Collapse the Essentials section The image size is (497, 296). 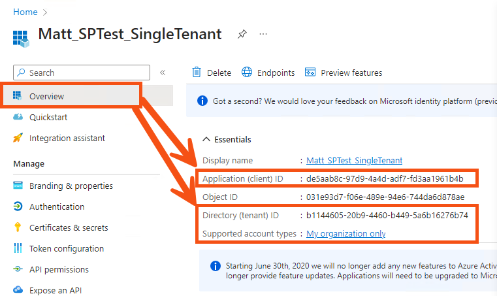[207, 139]
